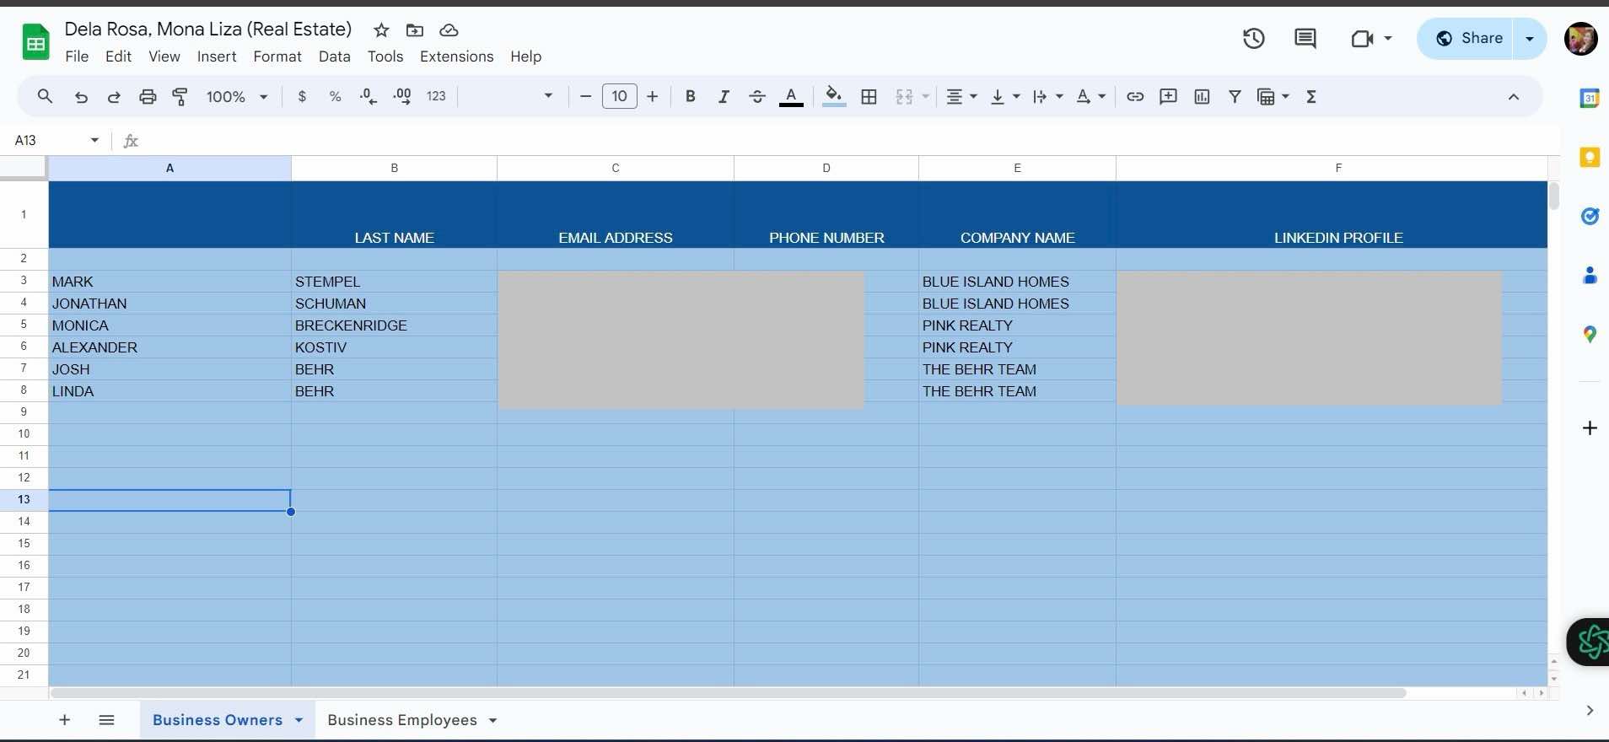Collapse the toolbar menus with the chevron
The height and width of the screenshot is (742, 1609).
coord(1514,97)
